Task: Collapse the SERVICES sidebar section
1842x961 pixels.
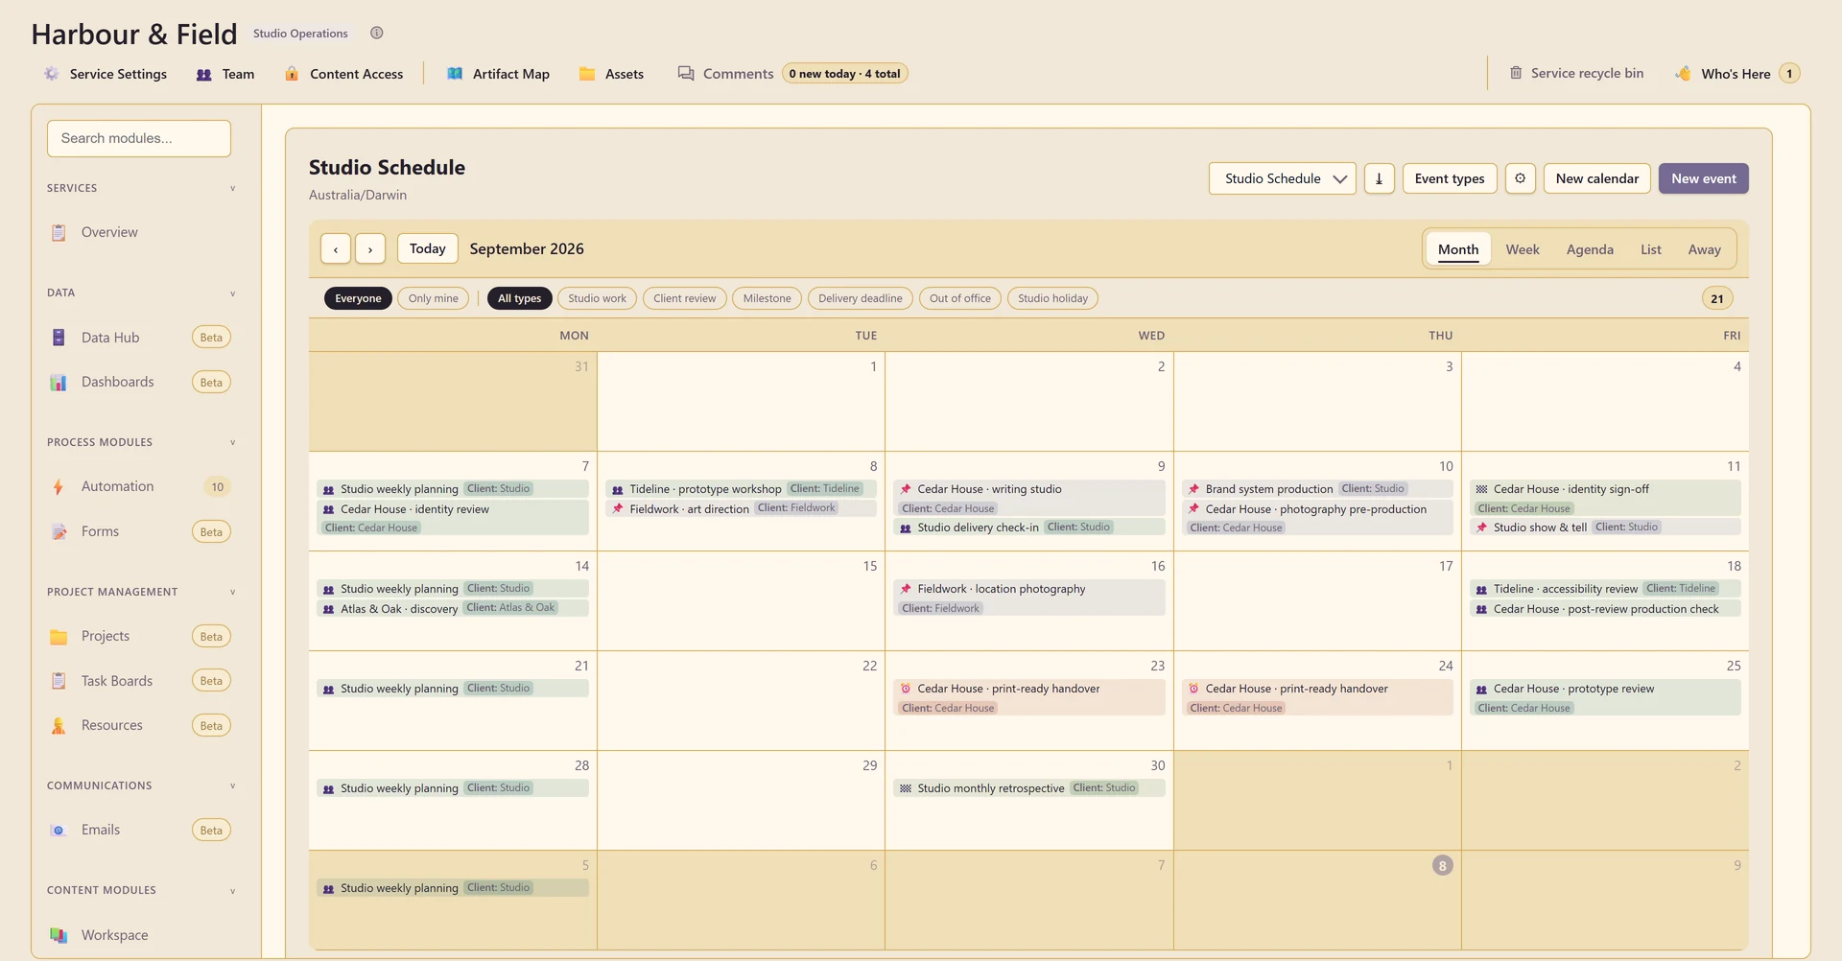Action: click(x=233, y=188)
